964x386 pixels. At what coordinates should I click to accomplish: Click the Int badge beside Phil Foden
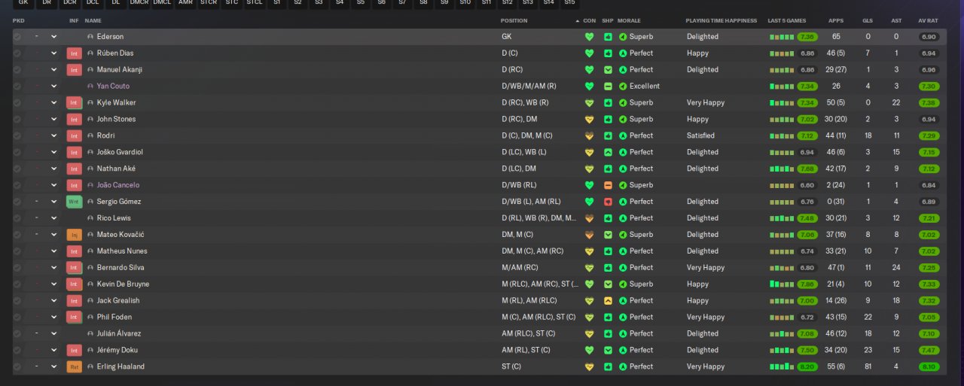click(x=74, y=317)
